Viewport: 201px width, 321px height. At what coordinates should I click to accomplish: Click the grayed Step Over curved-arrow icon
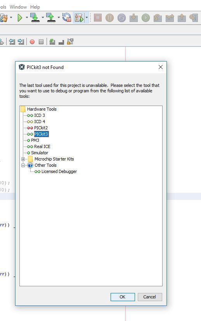coord(158,18)
